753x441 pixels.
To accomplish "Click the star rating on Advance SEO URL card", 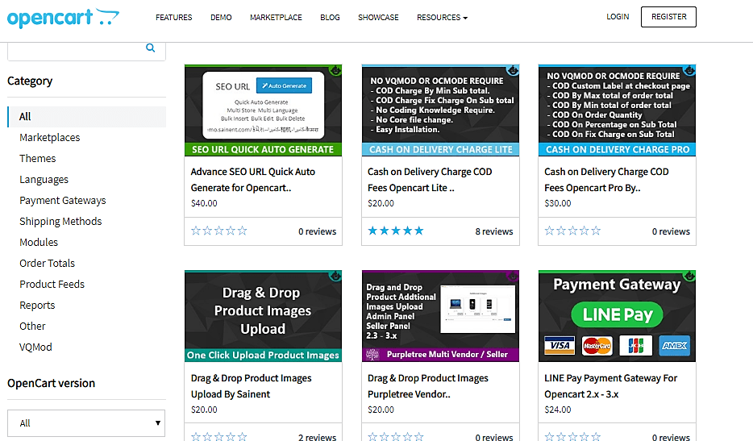I will coord(219,231).
